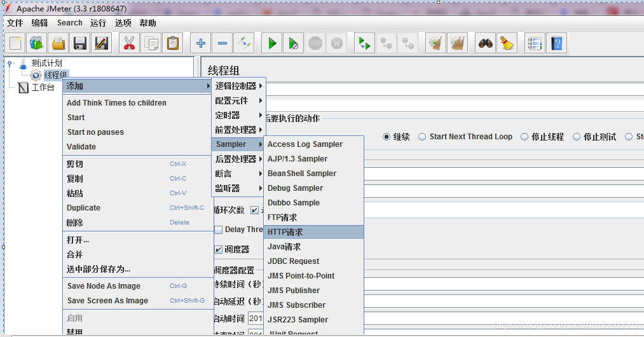This screenshot has height=337, width=644.
Task: Click the 启动时间 input field
Action: pyautogui.click(x=446, y=319)
